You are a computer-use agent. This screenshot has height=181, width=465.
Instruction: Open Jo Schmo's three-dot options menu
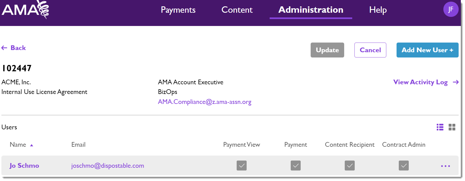(445, 166)
